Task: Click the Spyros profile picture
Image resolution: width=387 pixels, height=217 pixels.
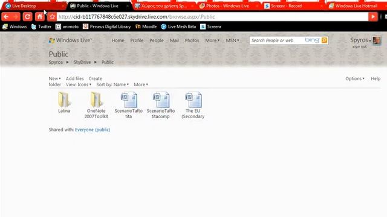Action: point(377,40)
